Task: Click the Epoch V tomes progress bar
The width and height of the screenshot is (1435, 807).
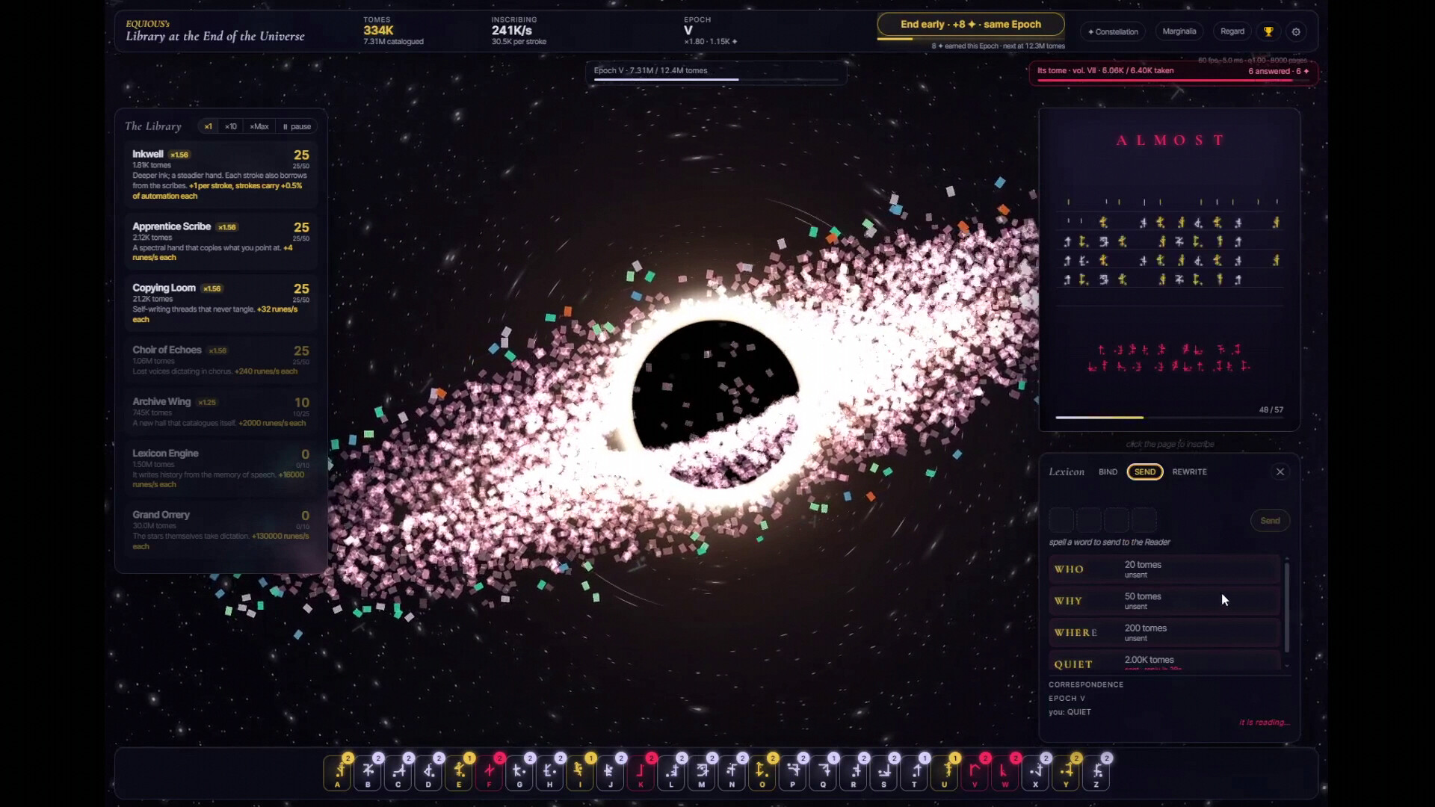Action: pos(715,73)
